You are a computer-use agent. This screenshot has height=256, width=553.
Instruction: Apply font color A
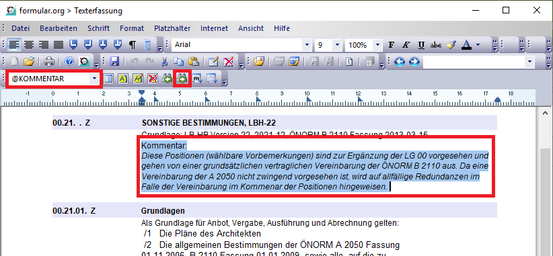click(x=467, y=45)
